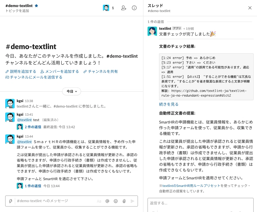
Task: Open textlintのSmartHR用ルールプリセット link
Action: click(191, 186)
